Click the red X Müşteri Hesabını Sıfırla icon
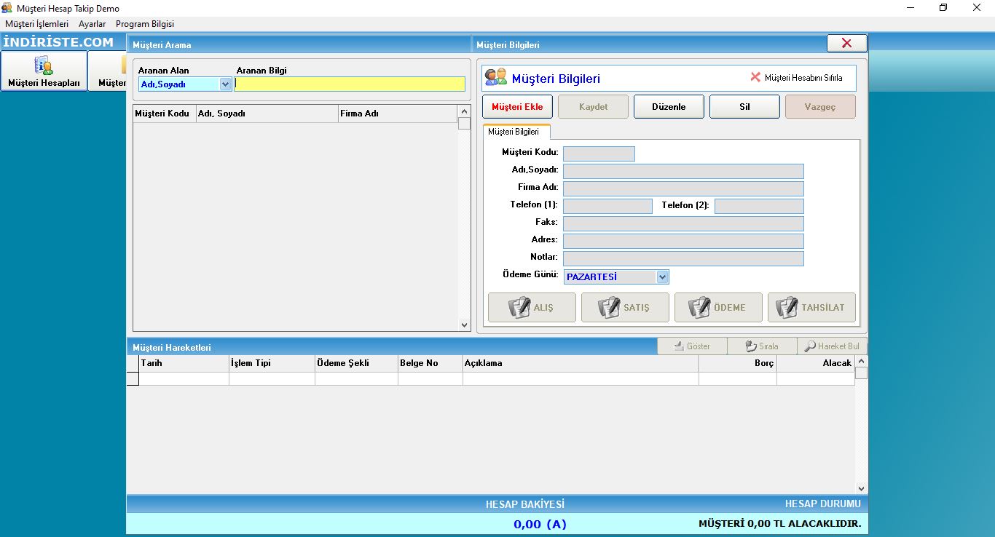 (x=755, y=77)
